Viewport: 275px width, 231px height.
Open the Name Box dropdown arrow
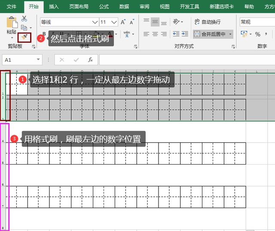pos(38,60)
